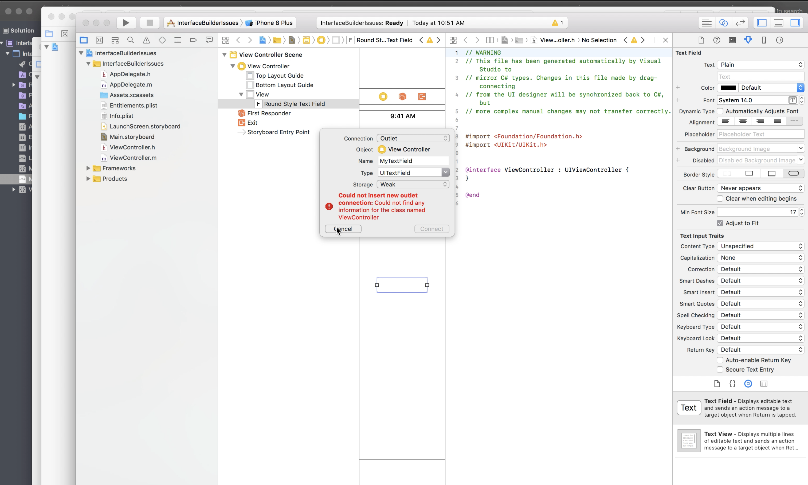
Task: Open the file inspector document icon
Action: 701,40
